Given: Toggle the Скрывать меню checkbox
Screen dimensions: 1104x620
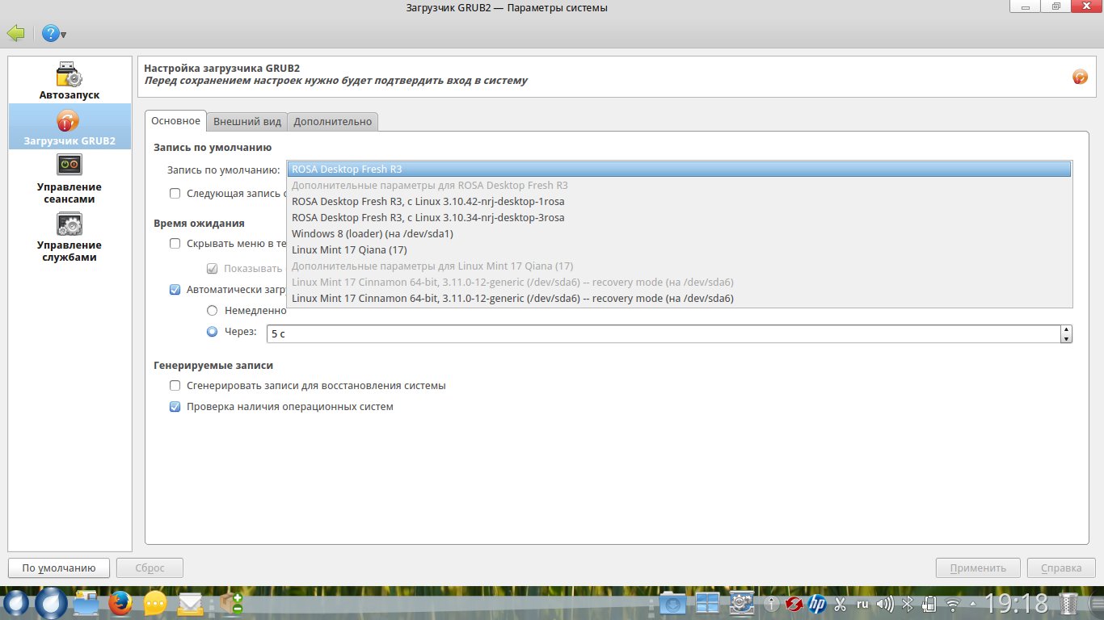Looking at the screenshot, I should 175,243.
